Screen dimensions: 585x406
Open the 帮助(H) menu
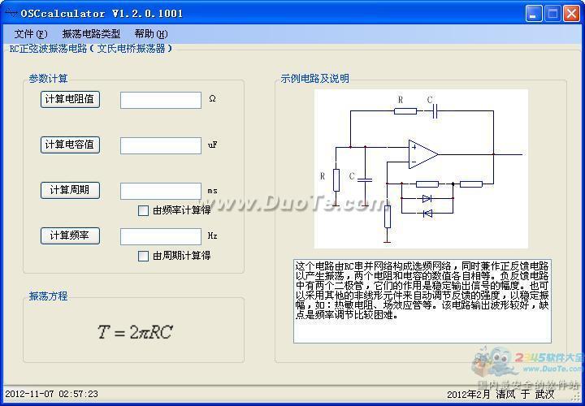[x=151, y=34]
